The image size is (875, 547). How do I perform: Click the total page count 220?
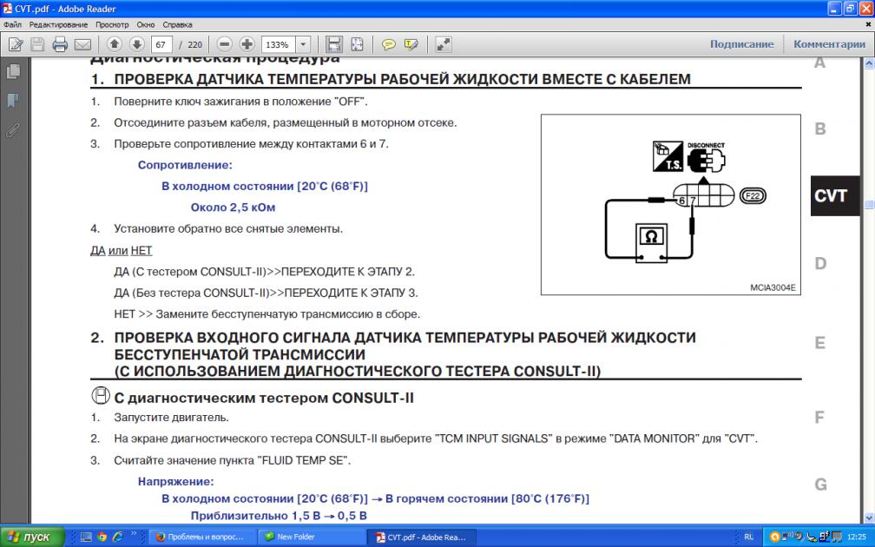[194, 44]
